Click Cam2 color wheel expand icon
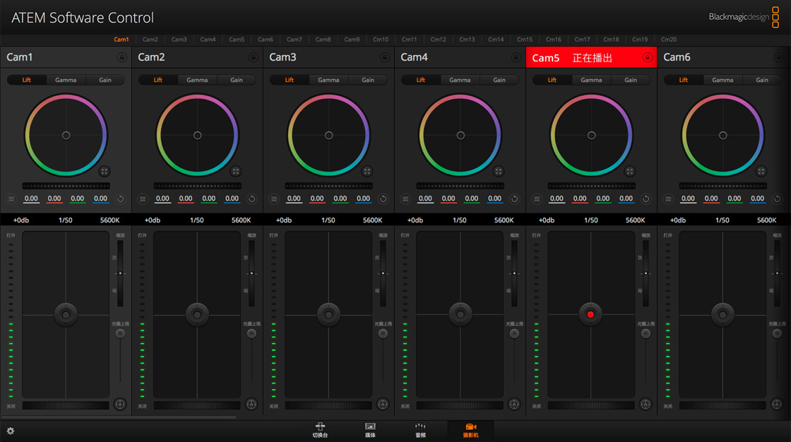The image size is (791, 442). point(235,171)
